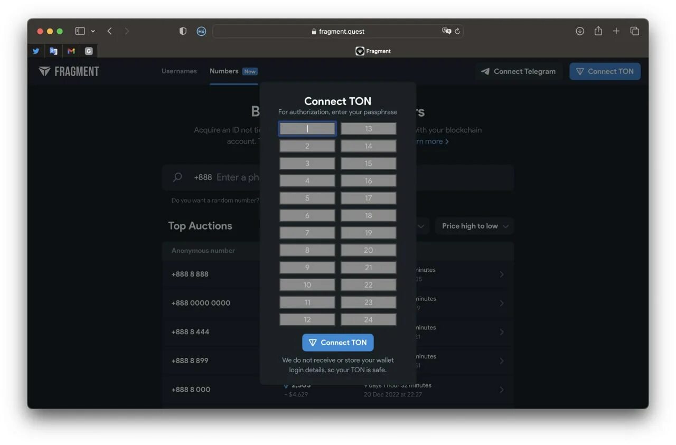Click the Connect Telegram button
The height and width of the screenshot is (445, 676).
pos(519,71)
